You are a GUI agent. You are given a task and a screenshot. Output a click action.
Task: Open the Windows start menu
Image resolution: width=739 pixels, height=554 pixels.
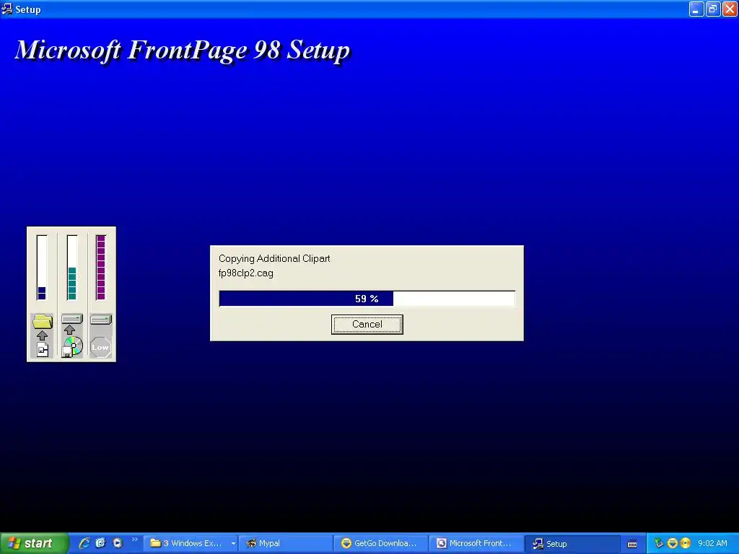tap(34, 543)
